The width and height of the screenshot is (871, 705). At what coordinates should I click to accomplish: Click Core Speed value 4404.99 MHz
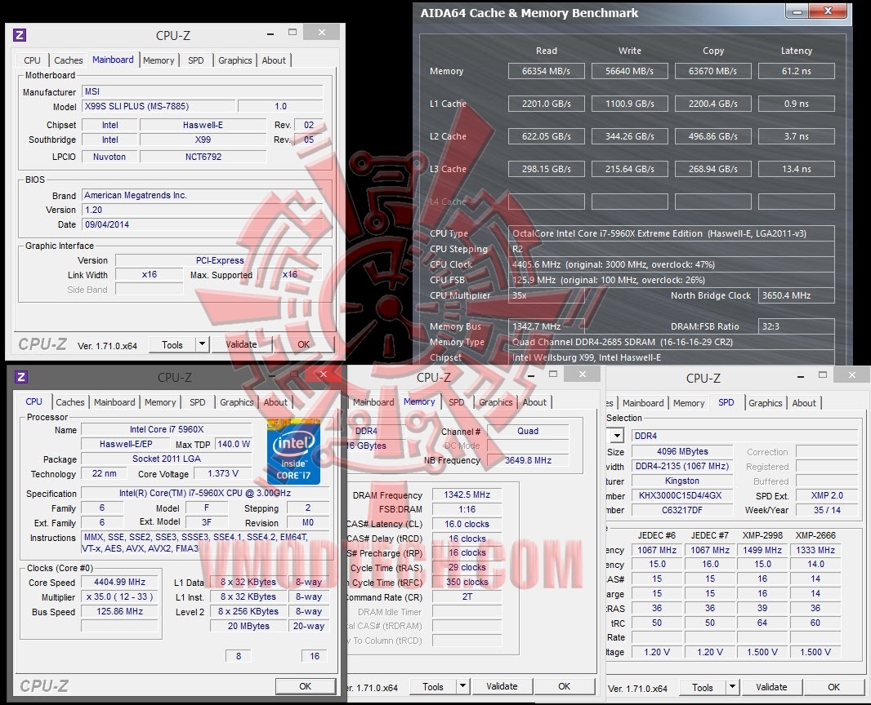pos(119,583)
